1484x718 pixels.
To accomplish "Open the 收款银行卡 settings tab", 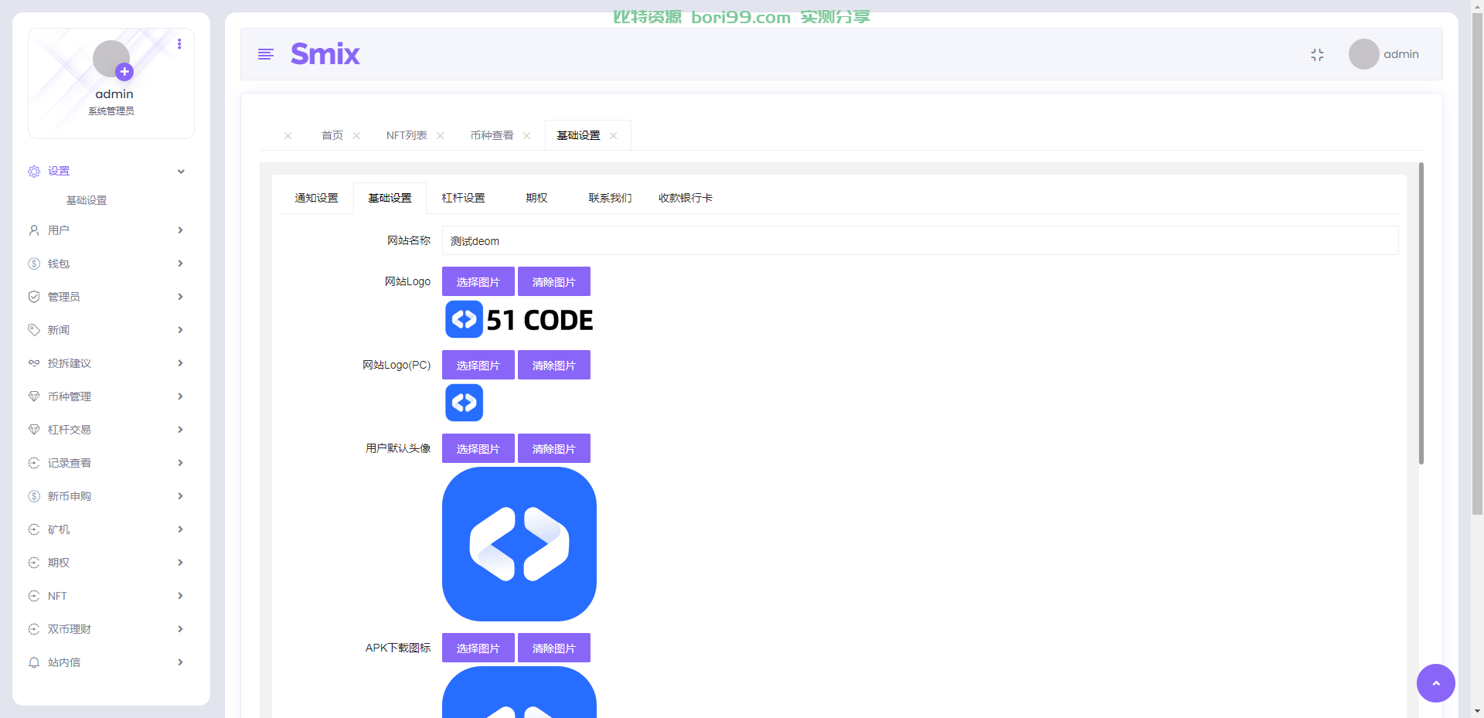I will [x=686, y=198].
